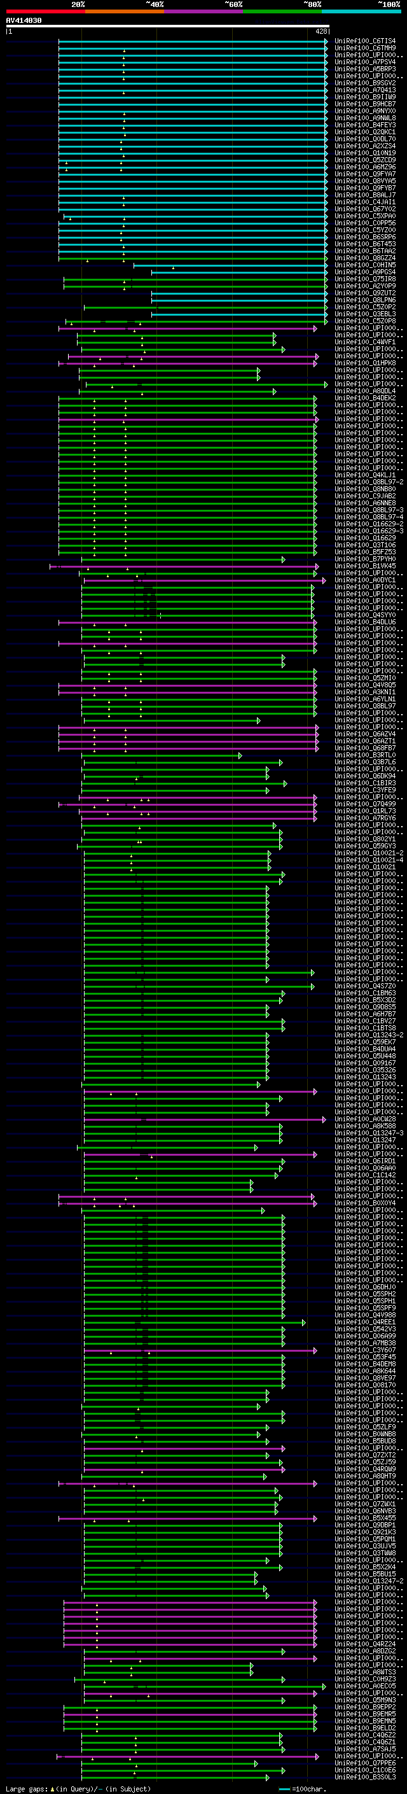Click the Large gaps legend text
Viewport: 407px width, 1794px height.
click(x=78, y=1789)
